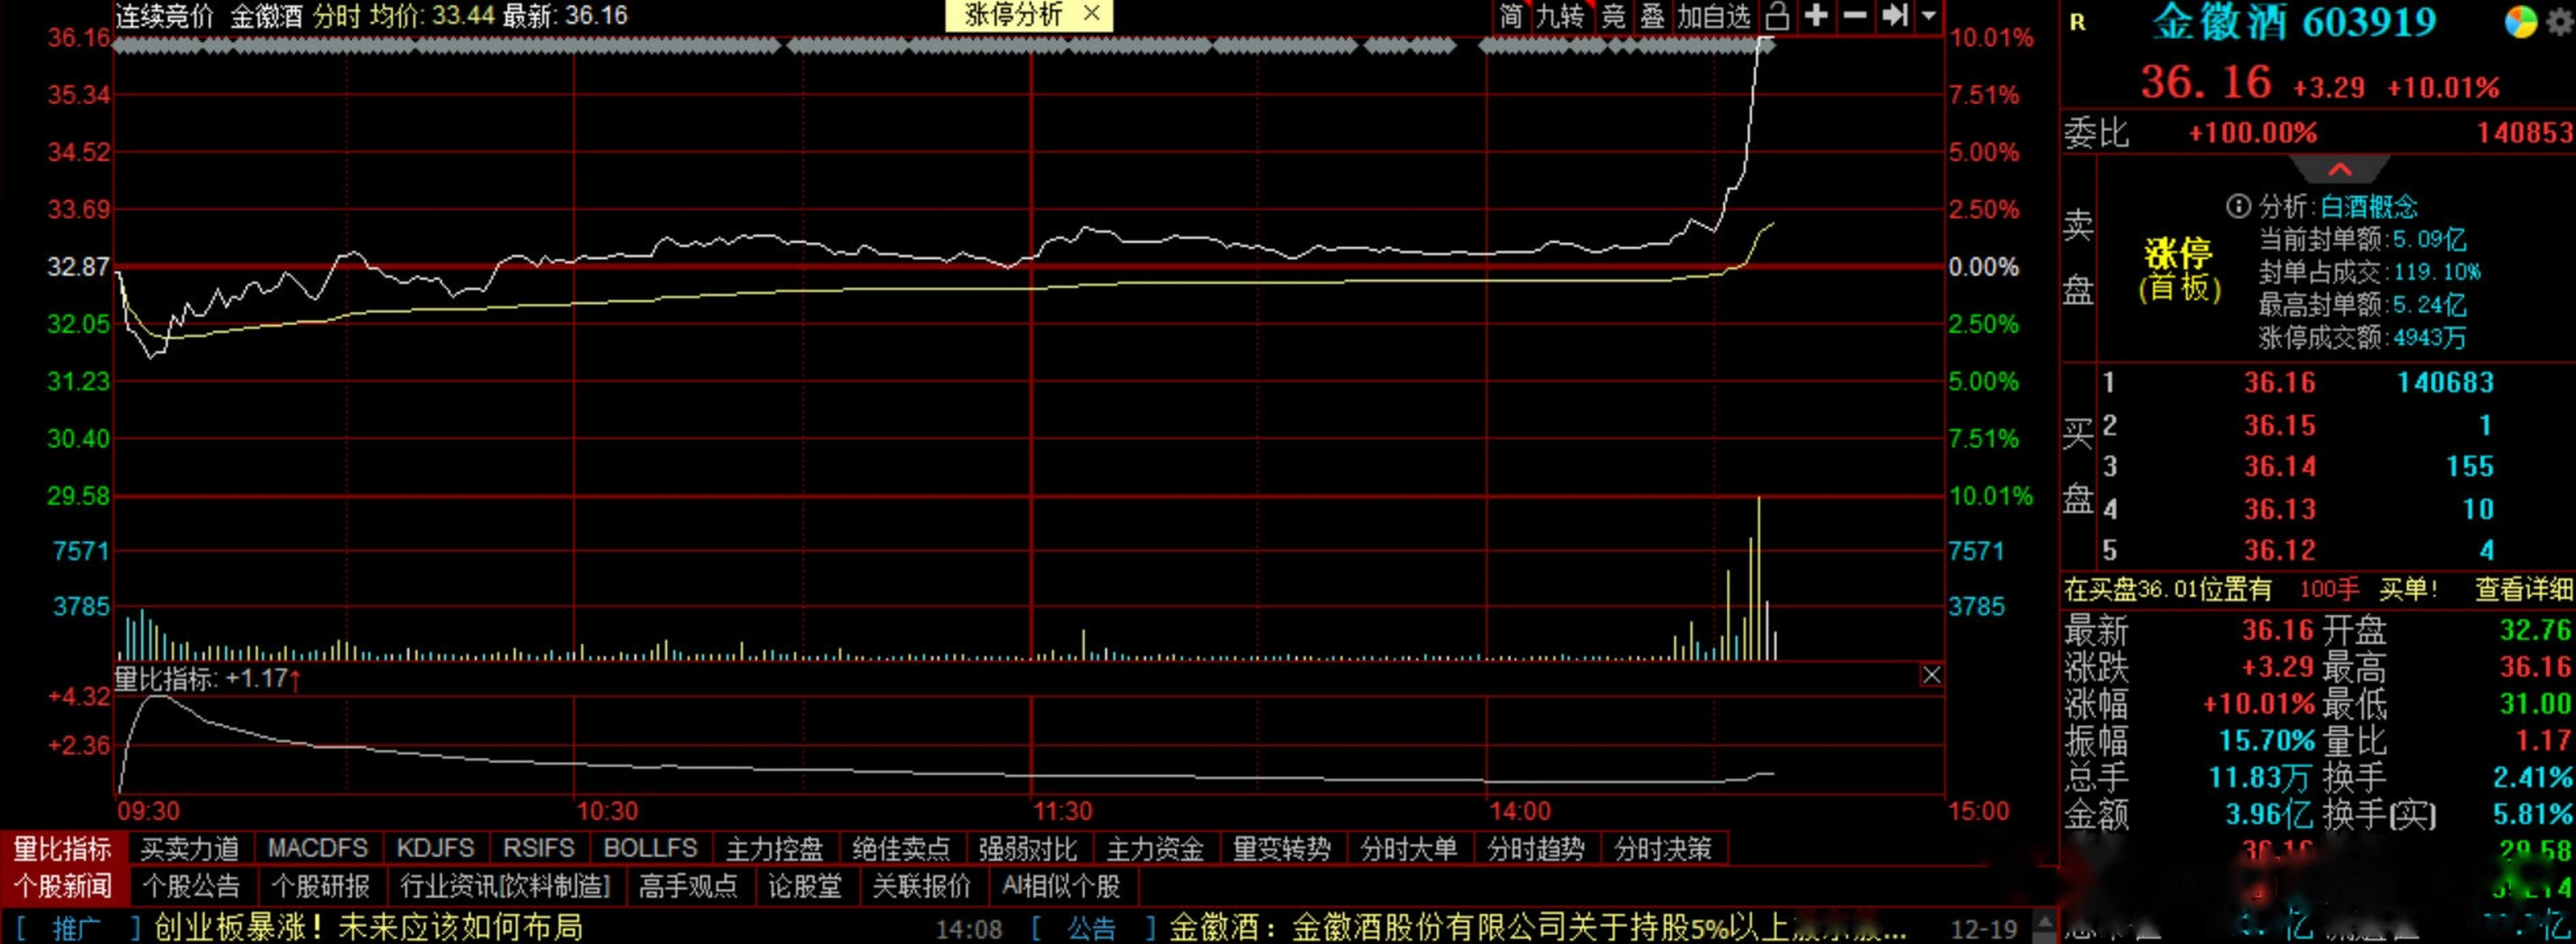Click the 竞 auction view button
Viewport: 2576px width, 944px height.
click(1613, 16)
